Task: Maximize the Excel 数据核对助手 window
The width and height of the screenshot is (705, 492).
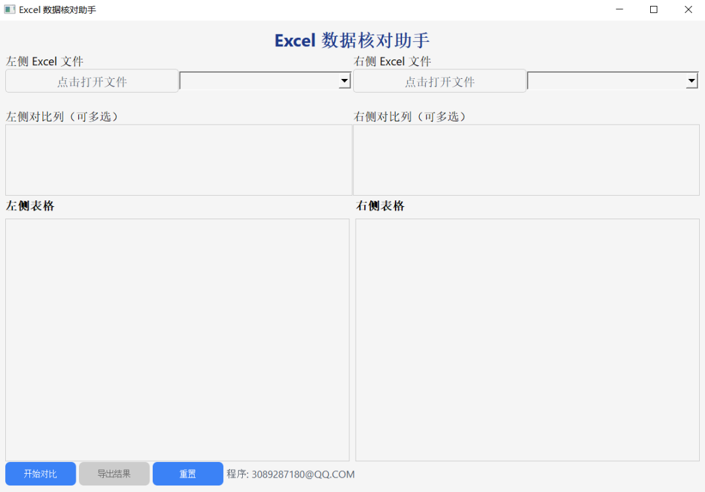Action: pyautogui.click(x=653, y=9)
